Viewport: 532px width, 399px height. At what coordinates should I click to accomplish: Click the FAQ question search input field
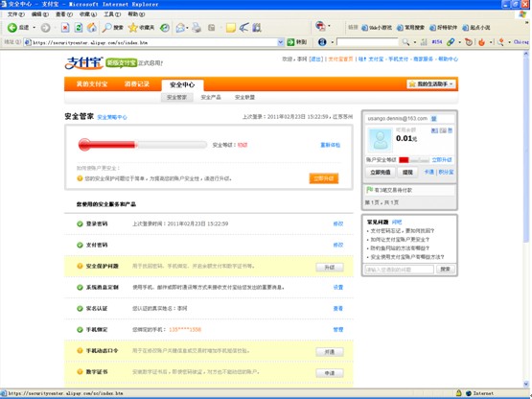(399, 270)
